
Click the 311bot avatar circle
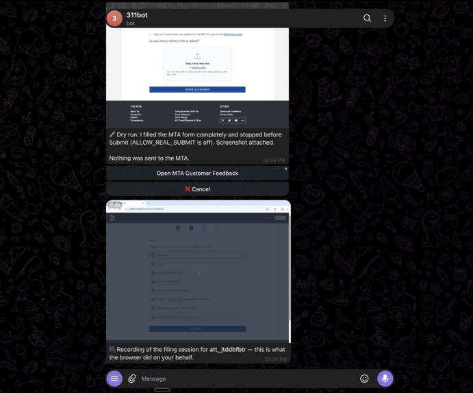coord(114,18)
